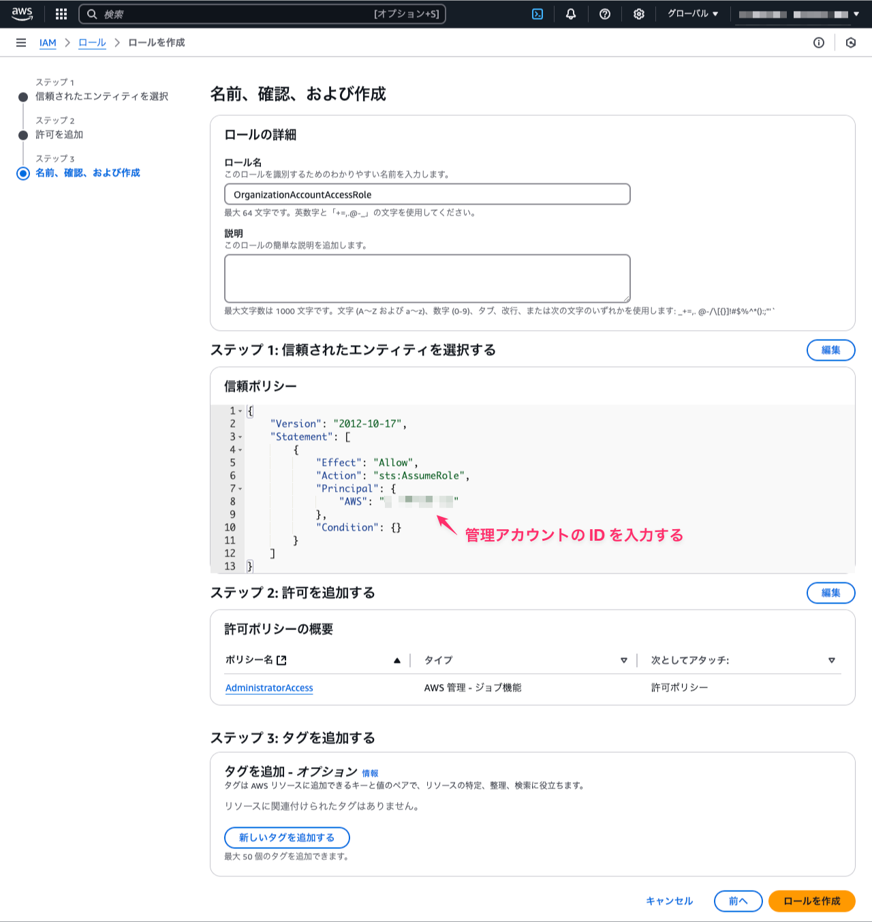Click the "Principal" key text
The height and width of the screenshot is (922, 872).
point(347,489)
